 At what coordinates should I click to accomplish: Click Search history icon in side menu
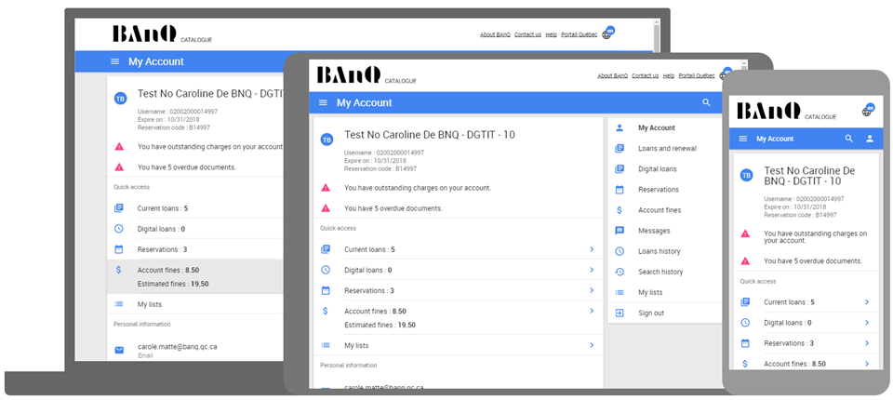(620, 272)
